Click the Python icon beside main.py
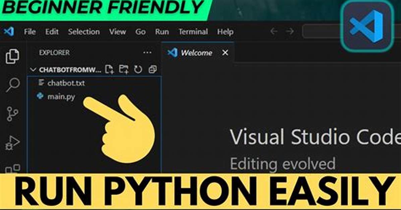This screenshot has width=401, height=210. tap(40, 96)
